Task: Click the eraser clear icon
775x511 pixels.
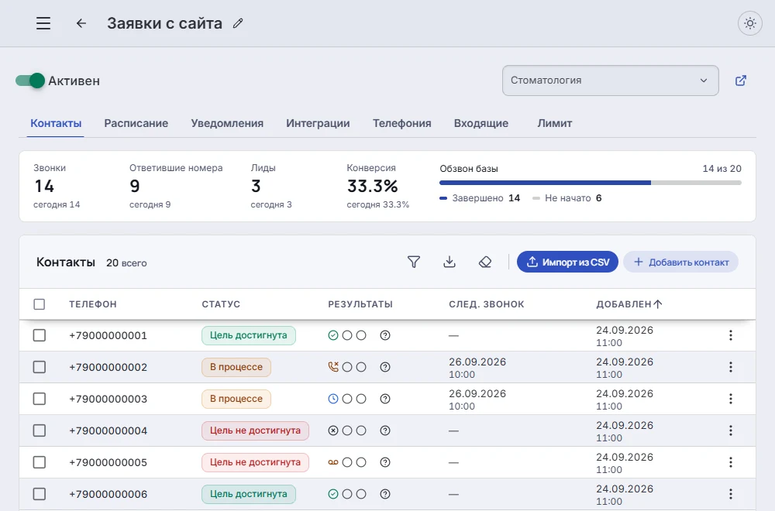Action: pos(485,262)
